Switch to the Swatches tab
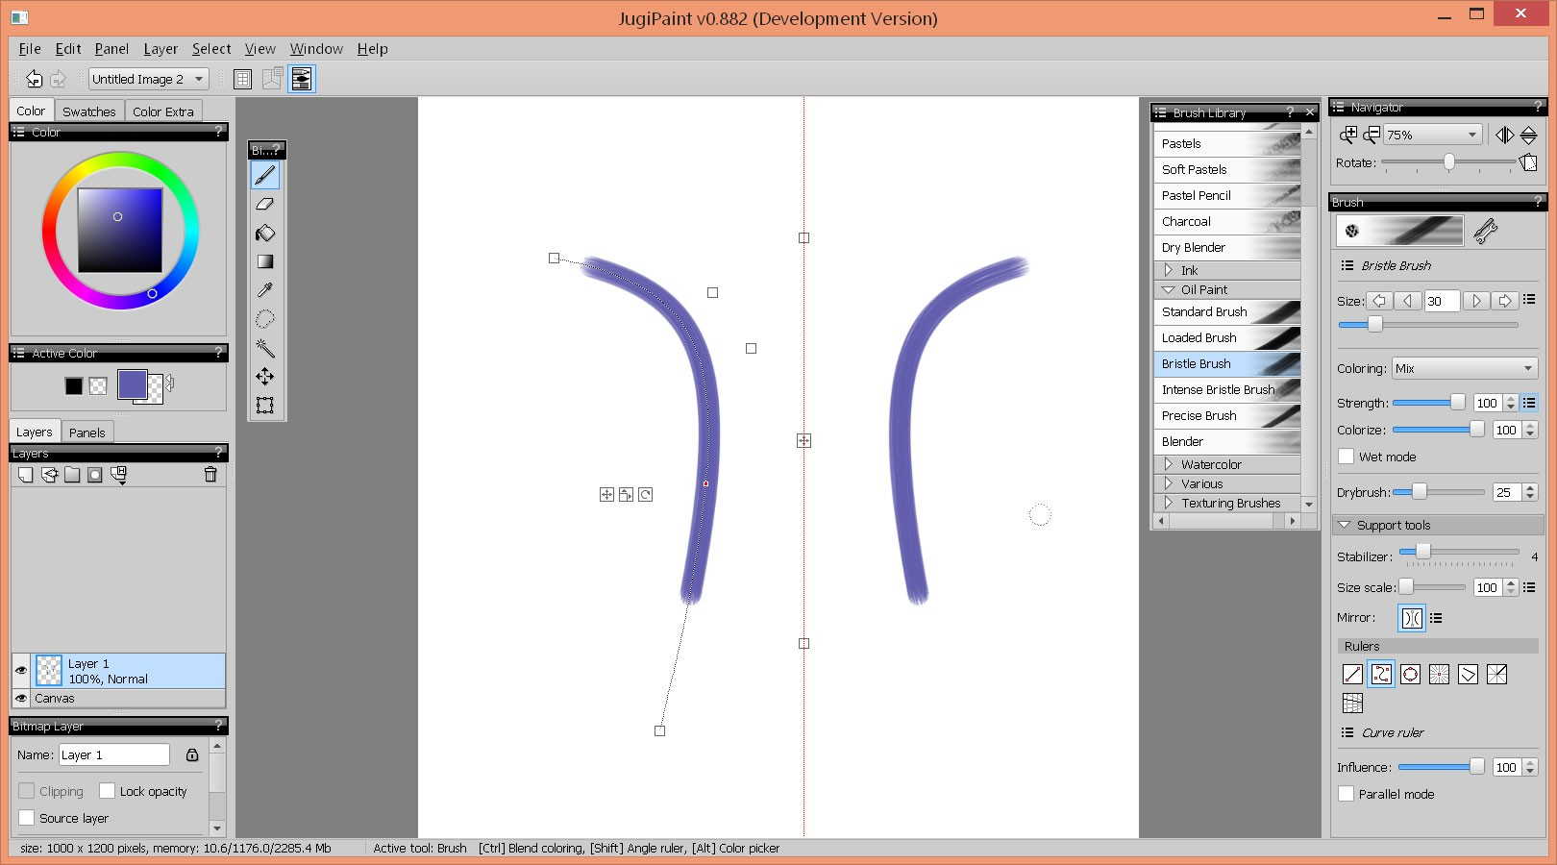Image resolution: width=1557 pixels, height=865 pixels. tap(88, 111)
